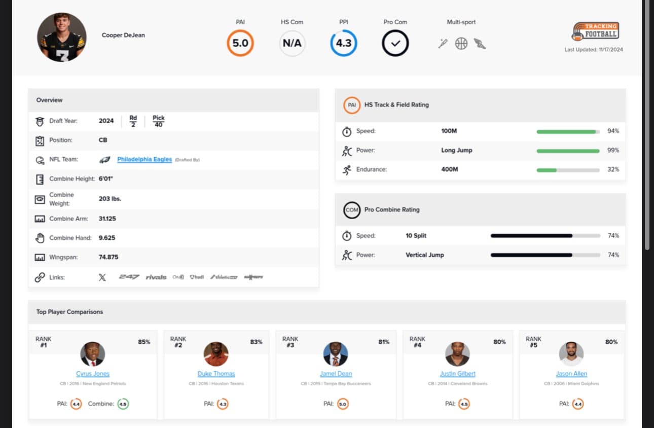Click the orange PAI badge beside HS Track & Field
This screenshot has width=654, height=428.
pos(351,105)
